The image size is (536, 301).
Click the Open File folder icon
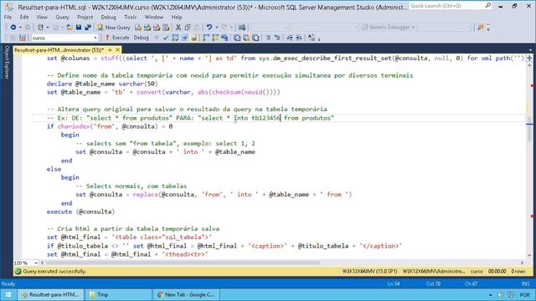tap(70, 28)
